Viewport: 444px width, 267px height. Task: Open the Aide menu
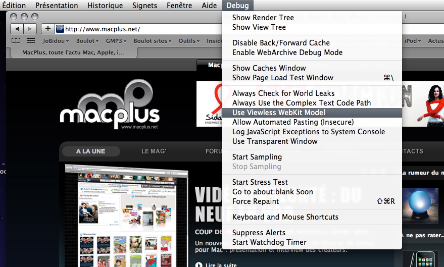pos(209,6)
